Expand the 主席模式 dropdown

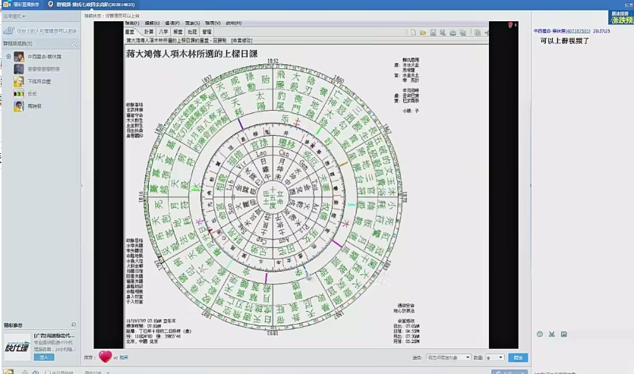click(x=14, y=16)
